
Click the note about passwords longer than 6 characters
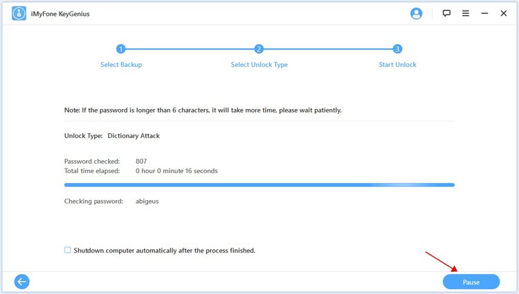[203, 110]
